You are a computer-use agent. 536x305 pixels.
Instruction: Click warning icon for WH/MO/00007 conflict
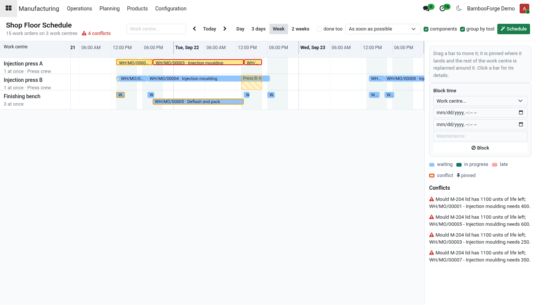tap(432, 253)
